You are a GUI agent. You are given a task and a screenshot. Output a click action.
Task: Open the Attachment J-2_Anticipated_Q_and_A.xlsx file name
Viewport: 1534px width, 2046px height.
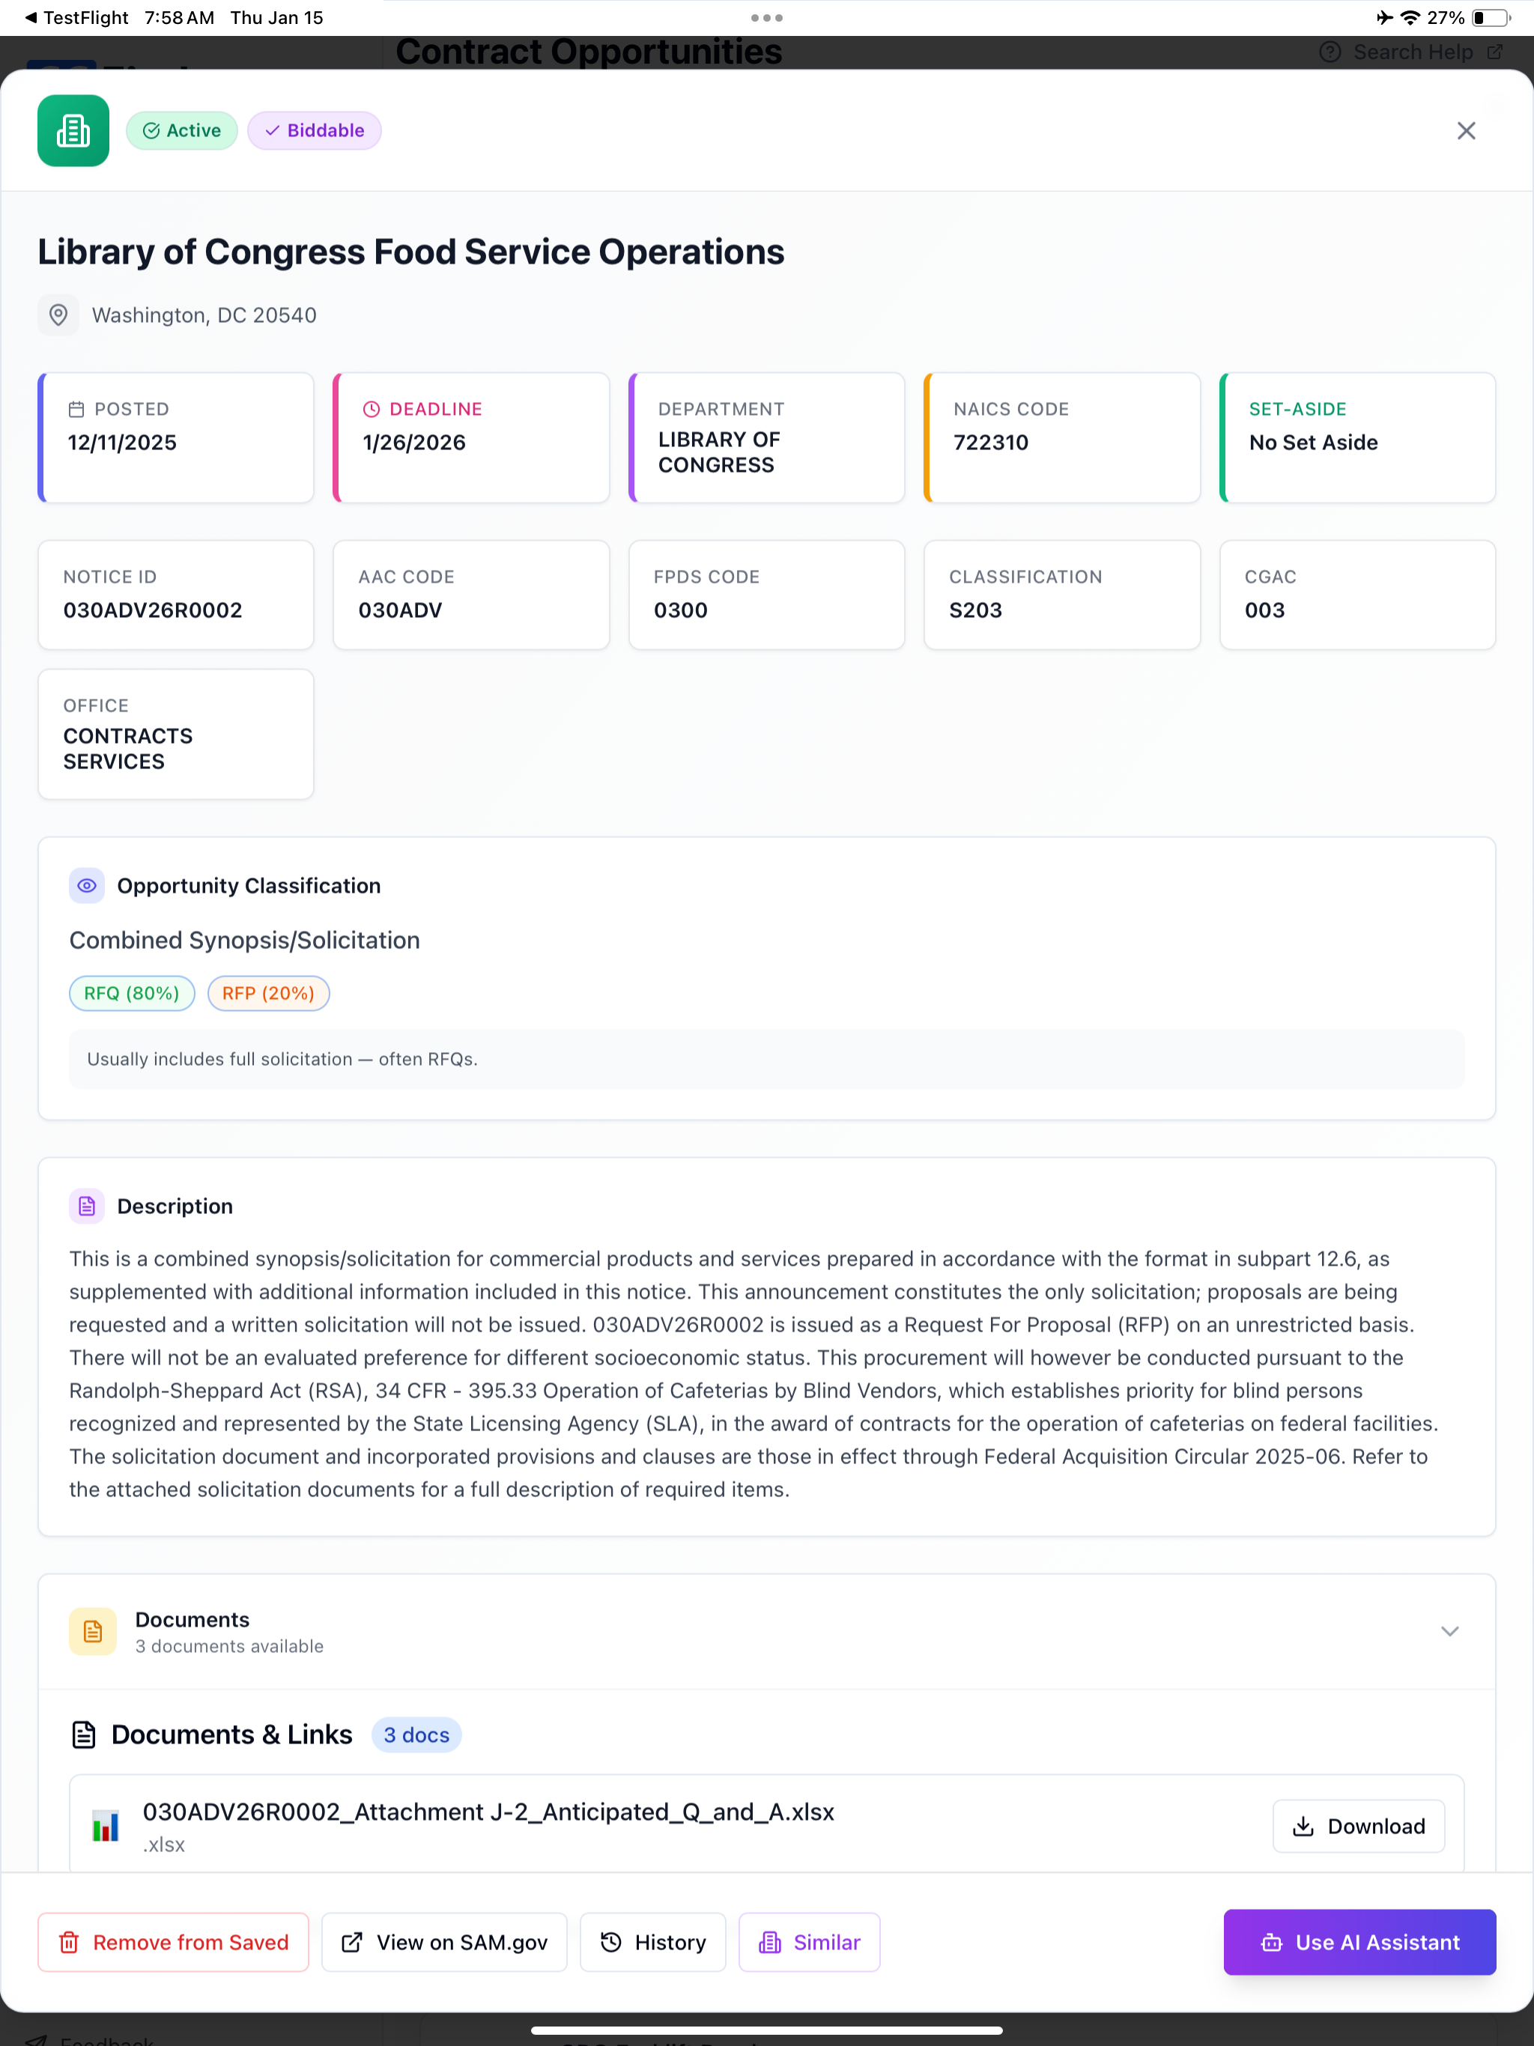tap(488, 1812)
